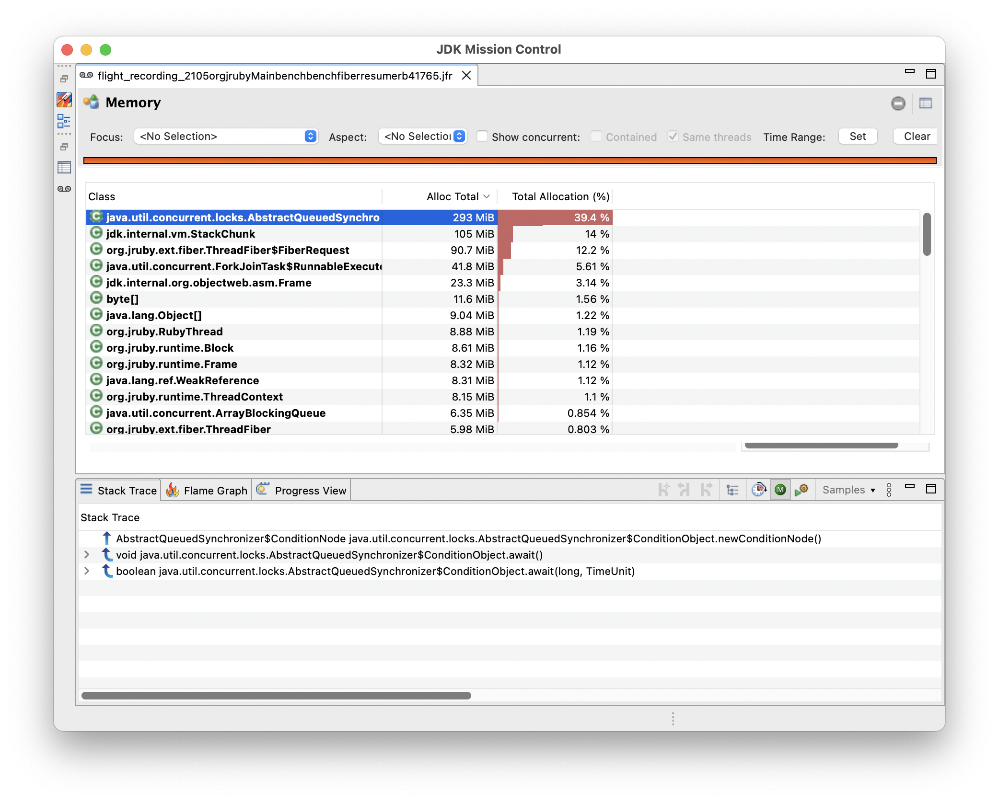This screenshot has height=802, width=999.
Task: Switch to the Flame Graph tab
Action: click(207, 491)
